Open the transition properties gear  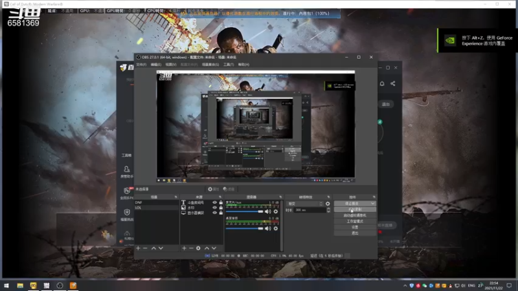pos(328,204)
